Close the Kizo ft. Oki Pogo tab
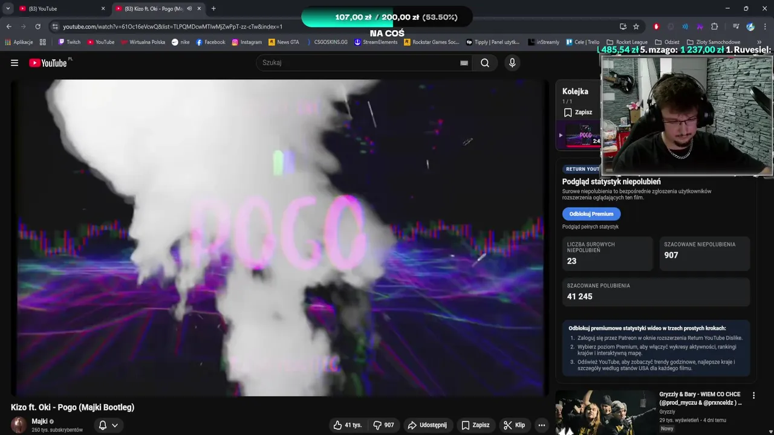Viewport: 774px width, 435px height. 199,8
